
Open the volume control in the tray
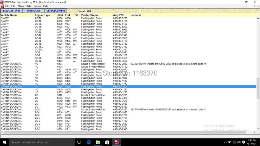tap(239, 142)
